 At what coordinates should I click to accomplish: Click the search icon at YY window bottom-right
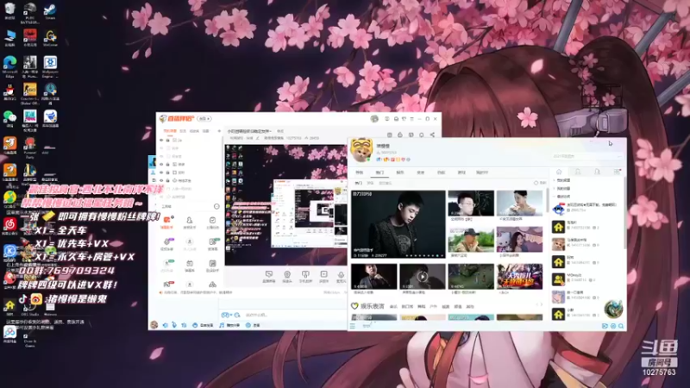point(621,326)
